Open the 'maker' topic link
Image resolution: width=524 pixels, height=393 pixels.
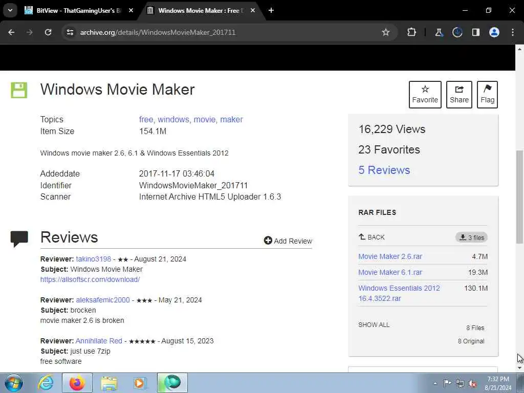coord(231,120)
